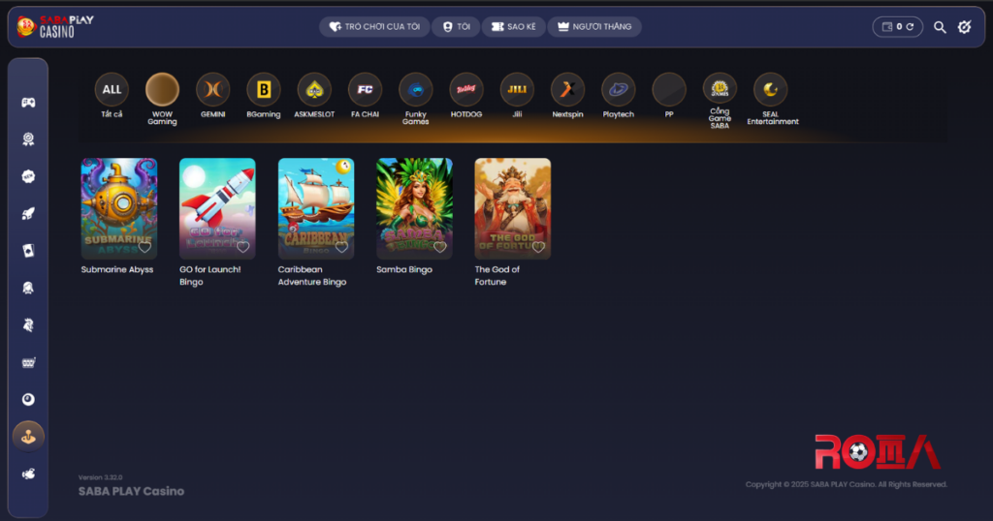Screen dimensions: 993x521
Task: Select ASKMESLOT provider
Action: click(x=314, y=90)
